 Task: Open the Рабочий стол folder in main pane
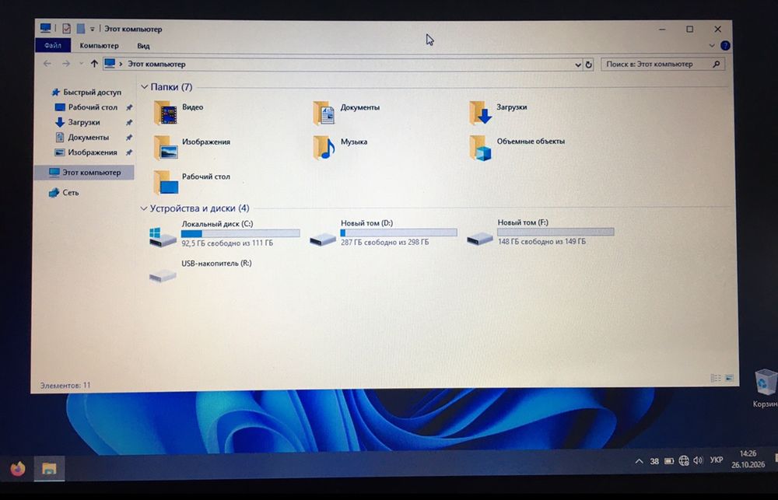[x=191, y=182]
